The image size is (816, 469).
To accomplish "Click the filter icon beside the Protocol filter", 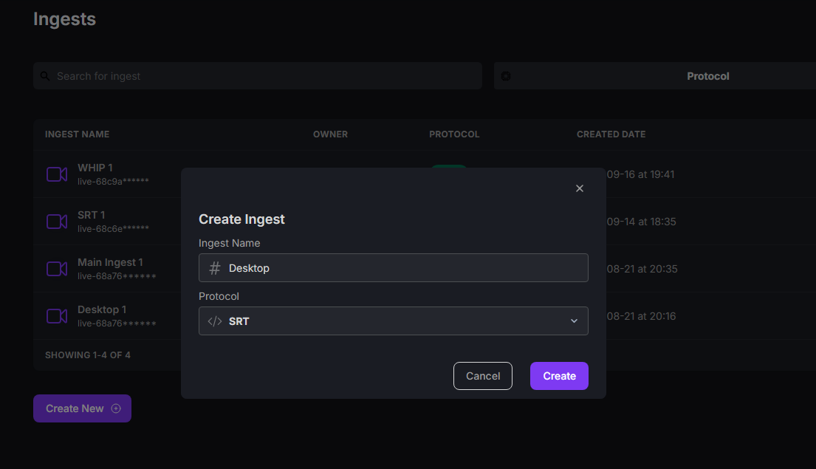I will tap(505, 75).
